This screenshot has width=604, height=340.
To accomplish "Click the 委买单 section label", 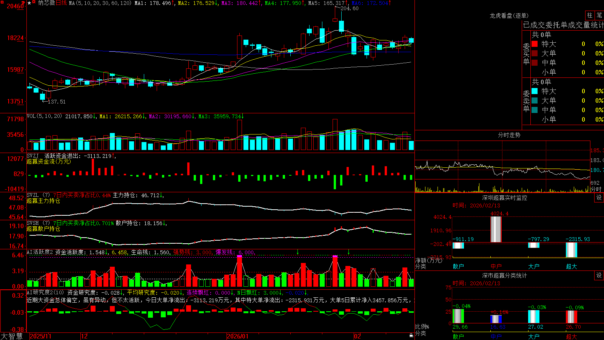I will pyautogui.click(x=526, y=54).
